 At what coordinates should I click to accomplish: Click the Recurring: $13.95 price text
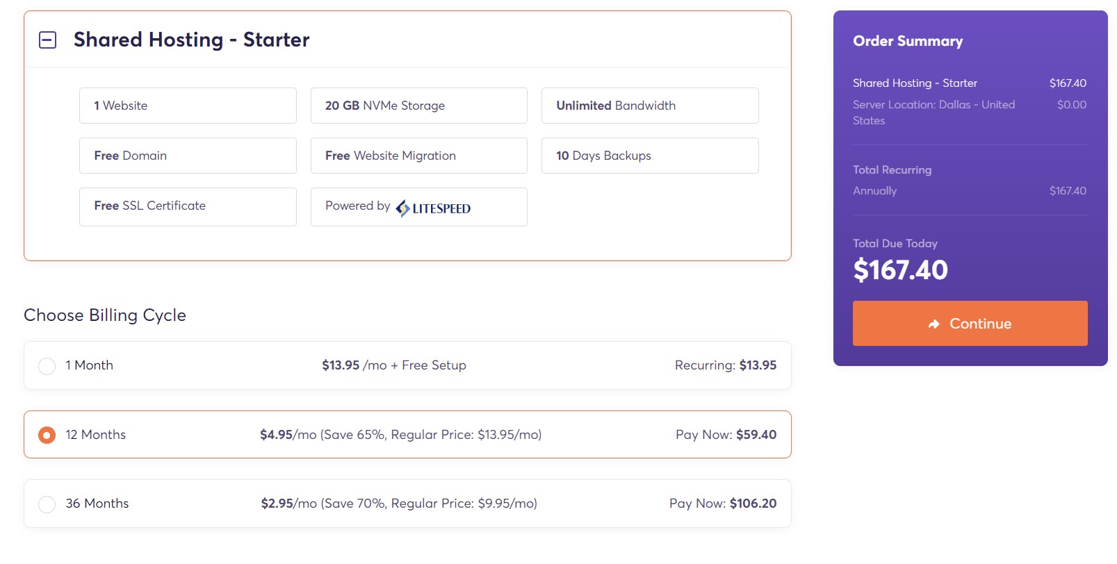click(726, 365)
